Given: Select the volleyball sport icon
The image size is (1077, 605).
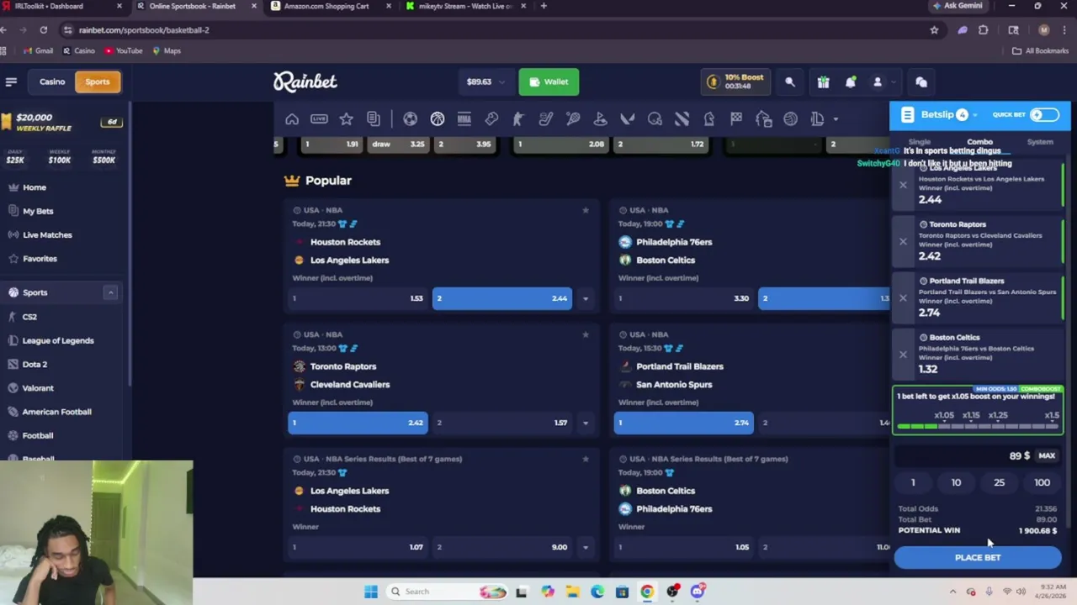Looking at the screenshot, I should 790,119.
